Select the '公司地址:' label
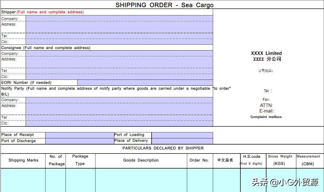The height and width of the screenshot is (192, 324). coord(266,71)
